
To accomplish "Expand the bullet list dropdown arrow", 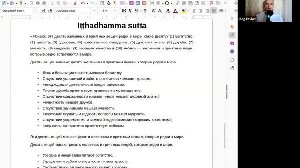I will pos(226,11).
